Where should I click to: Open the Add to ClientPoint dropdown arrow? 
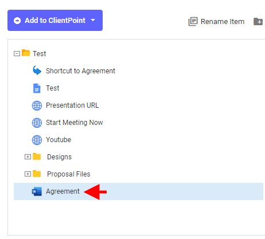[x=93, y=20]
